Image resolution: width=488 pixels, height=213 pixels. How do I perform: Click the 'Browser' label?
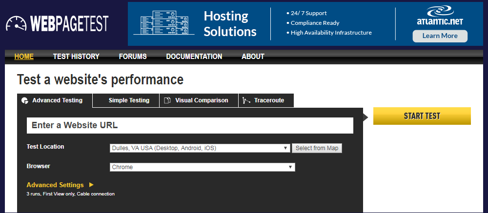[x=38, y=166]
